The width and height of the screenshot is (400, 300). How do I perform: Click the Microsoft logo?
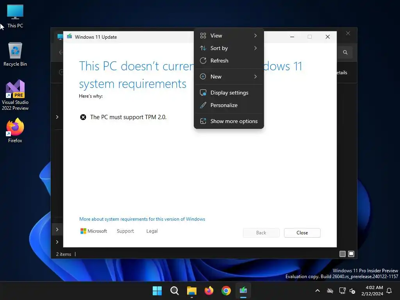(x=94, y=231)
